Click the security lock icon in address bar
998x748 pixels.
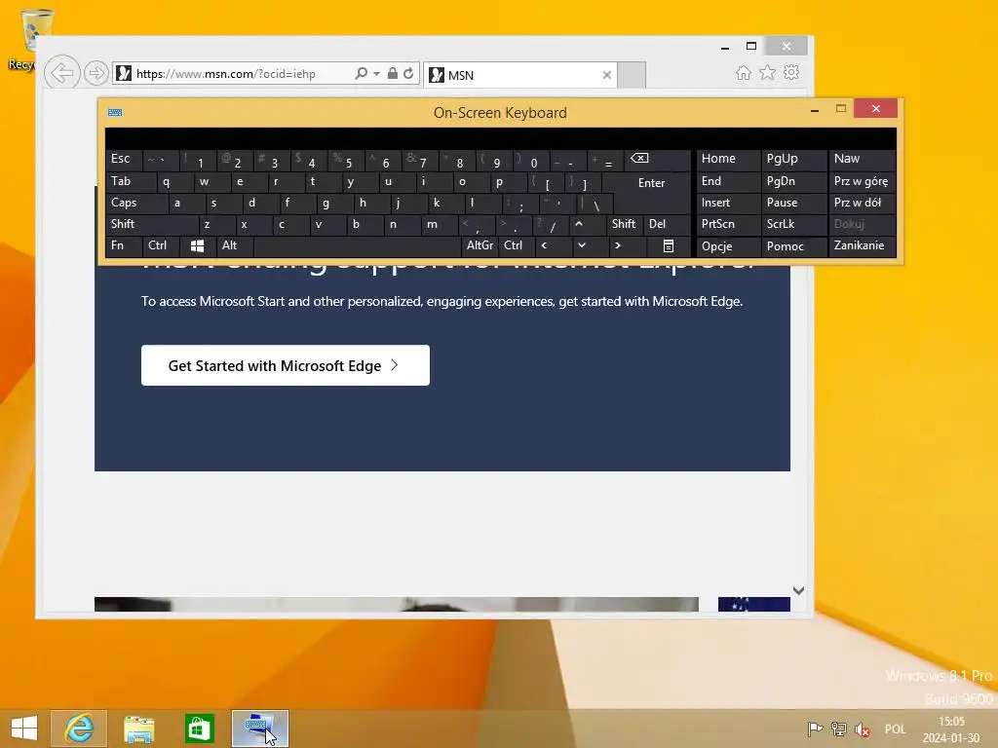tap(392, 73)
